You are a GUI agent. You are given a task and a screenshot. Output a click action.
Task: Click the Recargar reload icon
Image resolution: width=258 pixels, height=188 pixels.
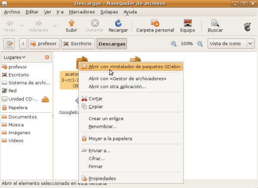pyautogui.click(x=118, y=23)
